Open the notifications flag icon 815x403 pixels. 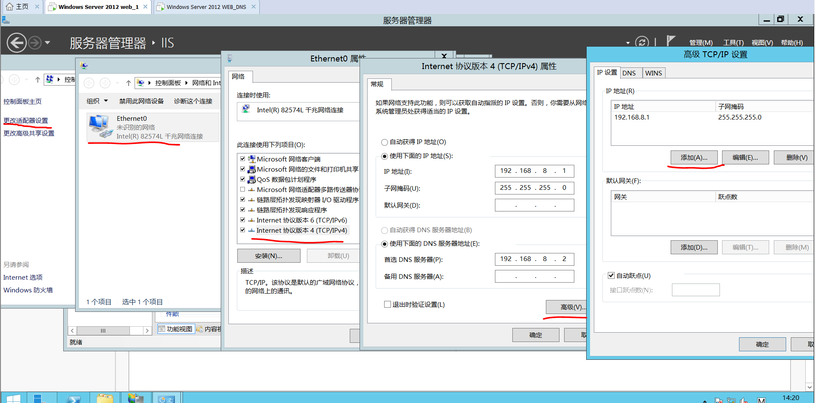click(671, 41)
